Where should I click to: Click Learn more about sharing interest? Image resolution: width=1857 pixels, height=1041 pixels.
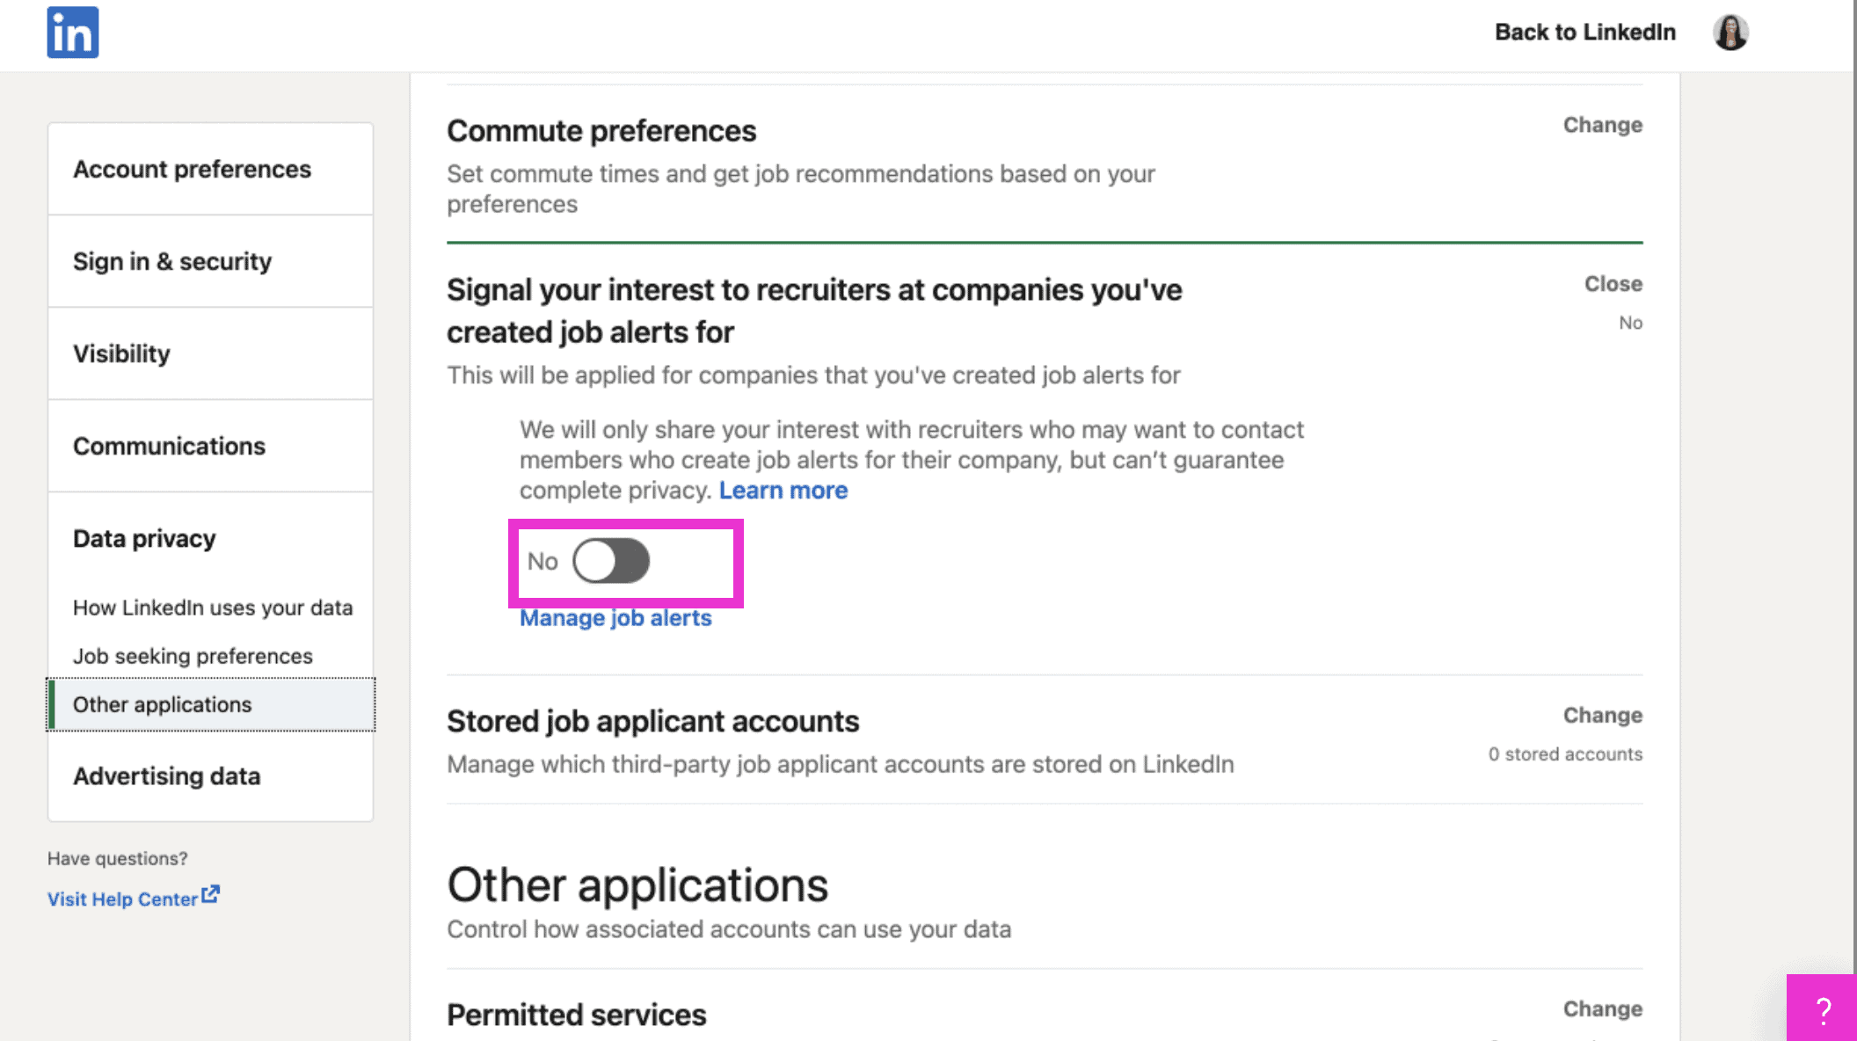click(x=783, y=490)
